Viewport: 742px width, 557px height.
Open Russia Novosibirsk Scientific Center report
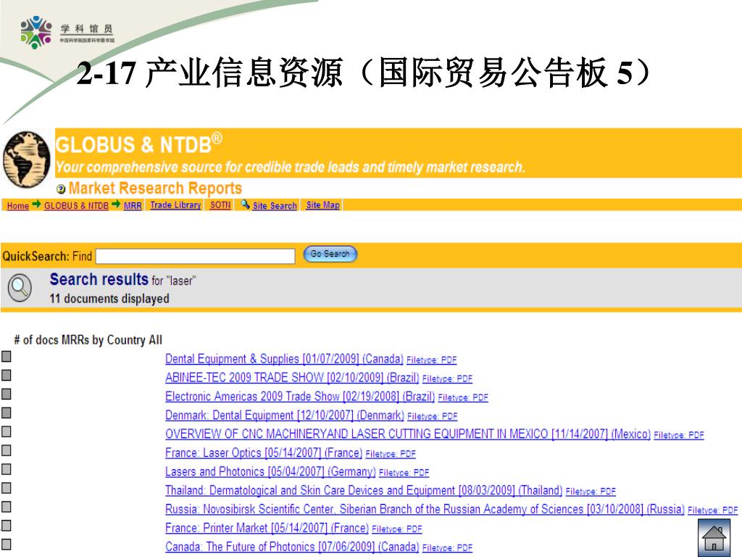(425, 509)
